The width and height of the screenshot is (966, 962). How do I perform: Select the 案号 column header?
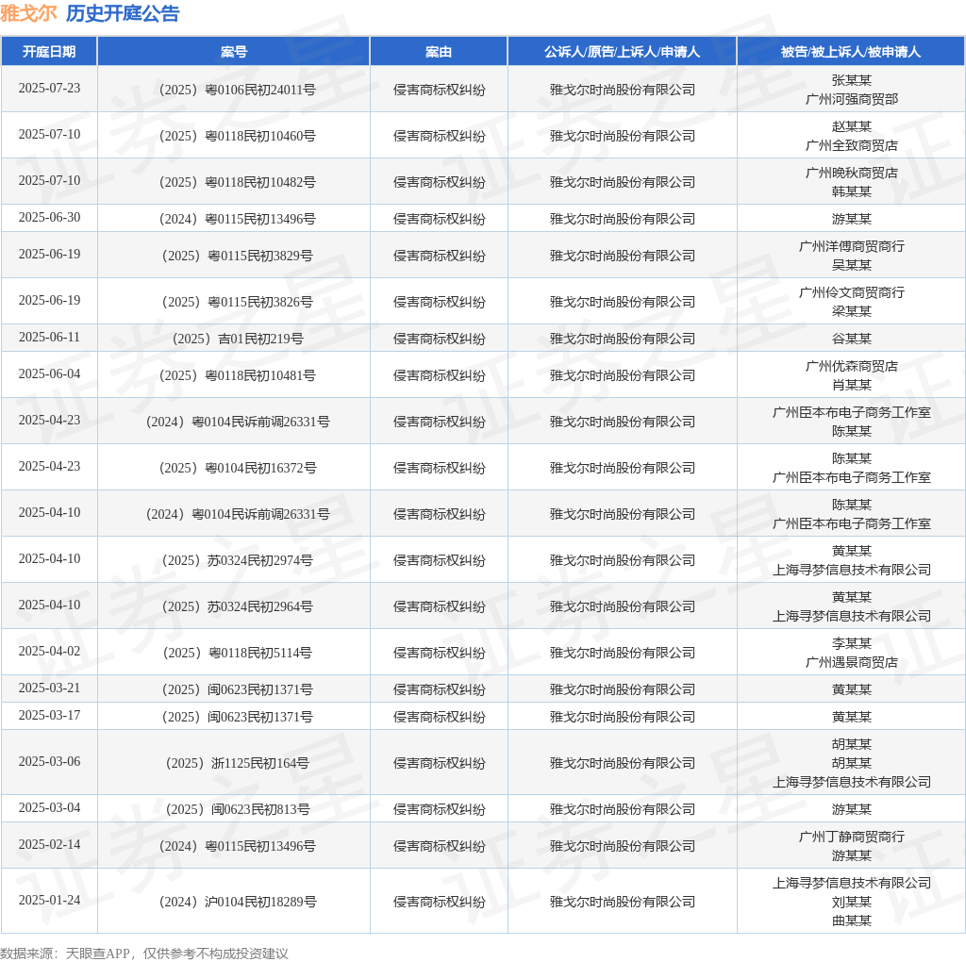click(x=234, y=52)
